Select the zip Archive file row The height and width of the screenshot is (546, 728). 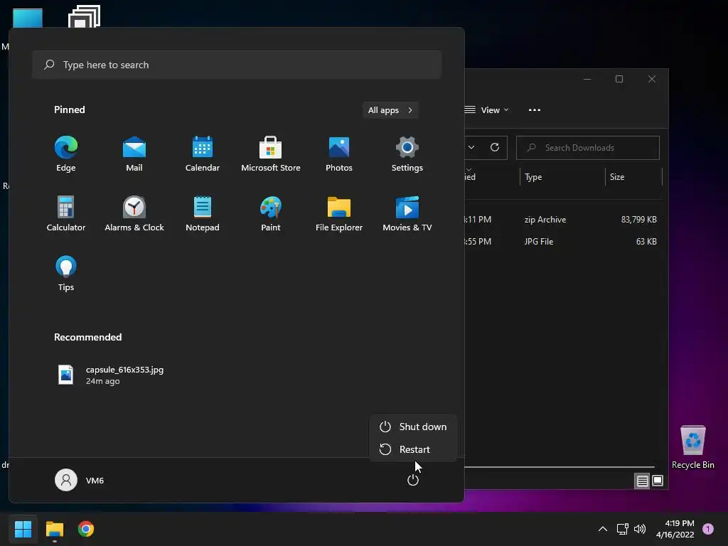pyautogui.click(x=564, y=220)
